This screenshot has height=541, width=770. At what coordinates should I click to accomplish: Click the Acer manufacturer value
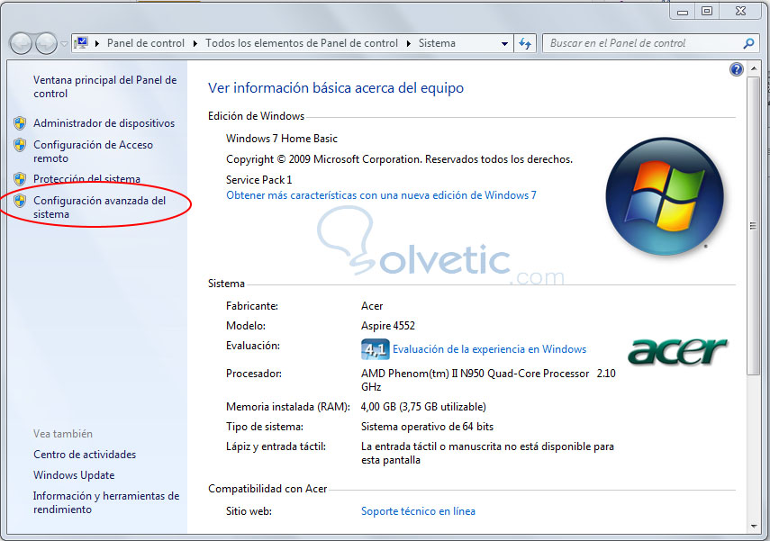(372, 306)
